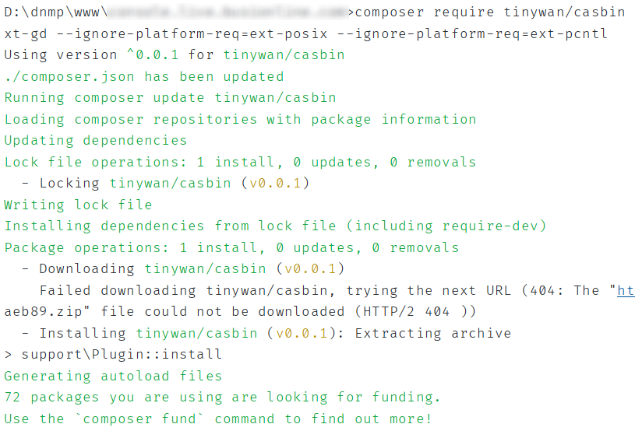Click v0.0.1 in the Locking line
The width and height of the screenshot is (635, 438).
point(275,183)
